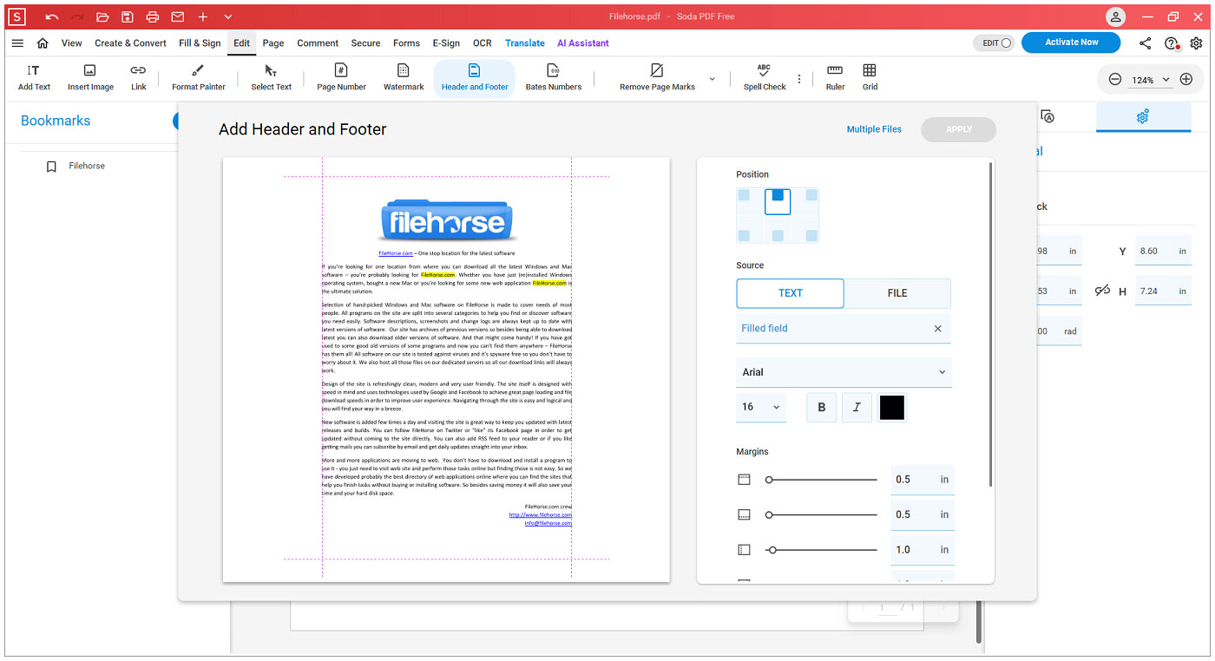1215x661 pixels.
Task: Select the Format Painter tool
Action: (199, 77)
